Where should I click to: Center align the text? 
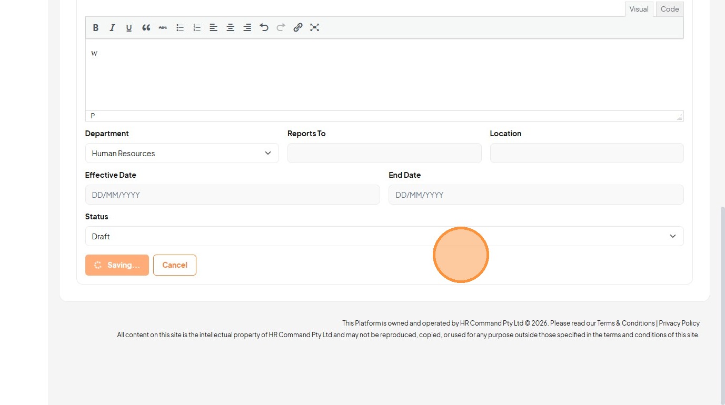point(230,28)
